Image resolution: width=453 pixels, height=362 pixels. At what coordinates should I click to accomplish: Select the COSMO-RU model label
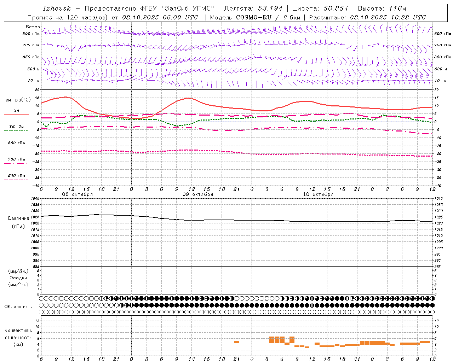pyautogui.click(x=254, y=17)
